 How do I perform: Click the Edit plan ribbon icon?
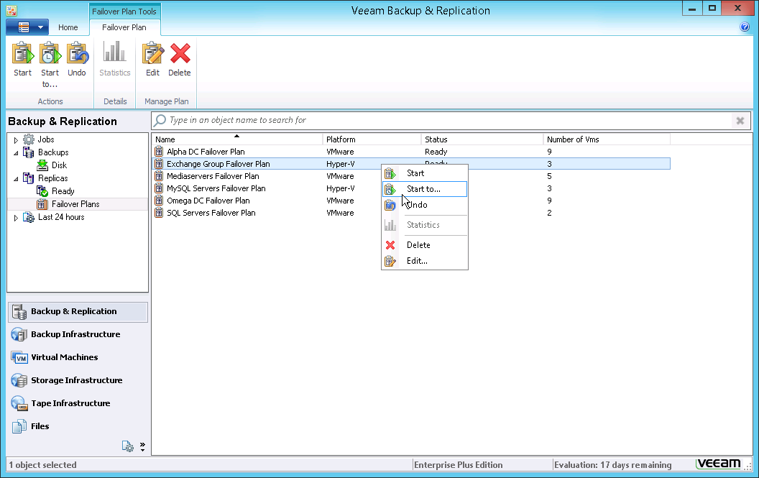point(152,53)
